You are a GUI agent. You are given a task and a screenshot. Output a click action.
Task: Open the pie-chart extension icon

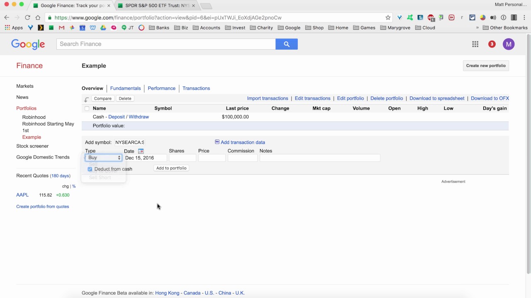tap(482, 17)
